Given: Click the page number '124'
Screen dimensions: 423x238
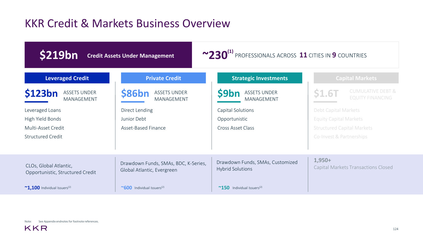Looking at the screenshot, I should [x=396, y=229].
